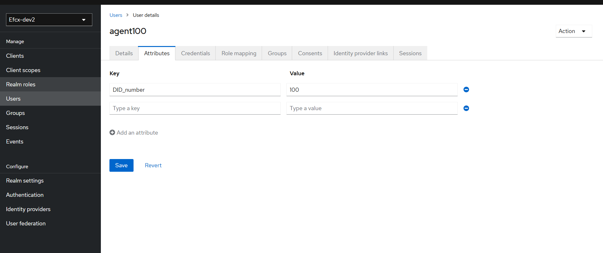This screenshot has height=253, width=603.
Task: Remove the empty attribute row
Action: tap(466, 108)
